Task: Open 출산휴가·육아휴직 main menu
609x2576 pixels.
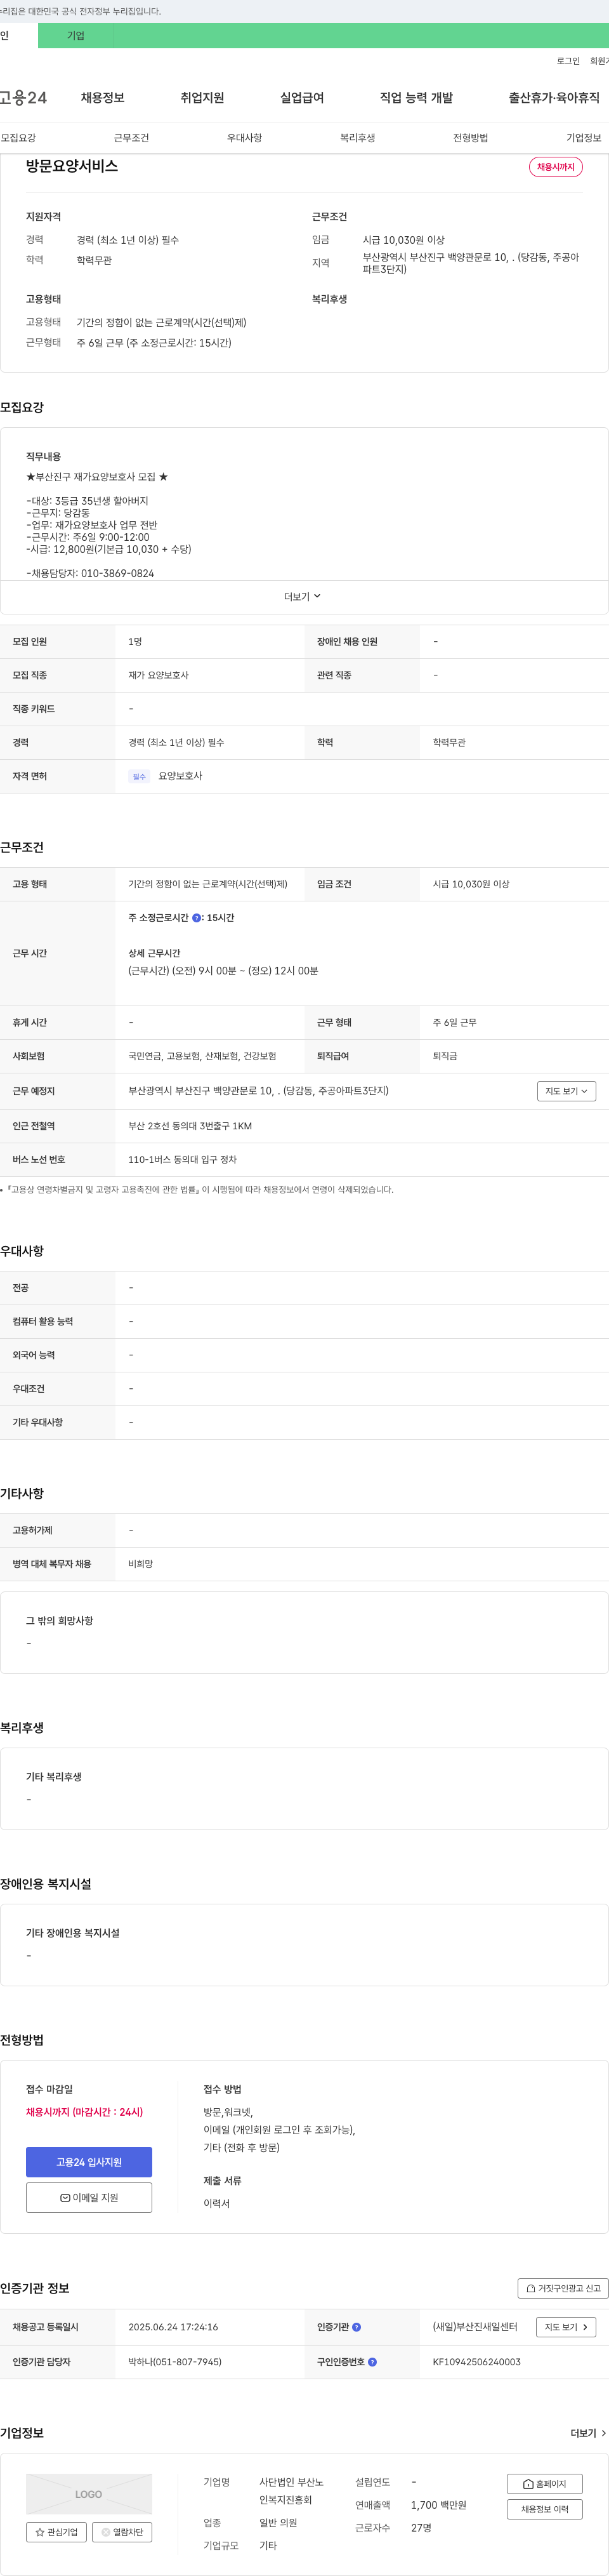Action: pyautogui.click(x=554, y=97)
